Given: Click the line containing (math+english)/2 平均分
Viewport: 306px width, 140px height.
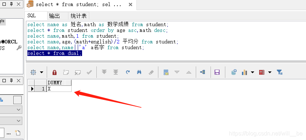Looking at the screenshot, I should [103, 42].
